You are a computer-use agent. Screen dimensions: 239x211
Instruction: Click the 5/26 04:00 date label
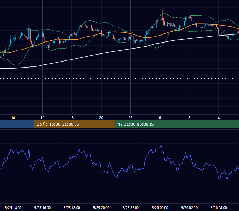(219, 207)
